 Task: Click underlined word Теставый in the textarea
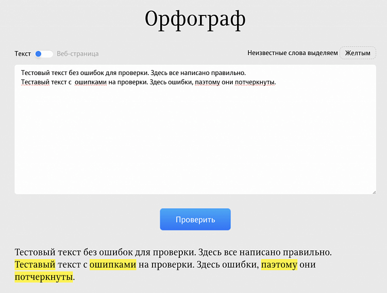tap(35, 82)
